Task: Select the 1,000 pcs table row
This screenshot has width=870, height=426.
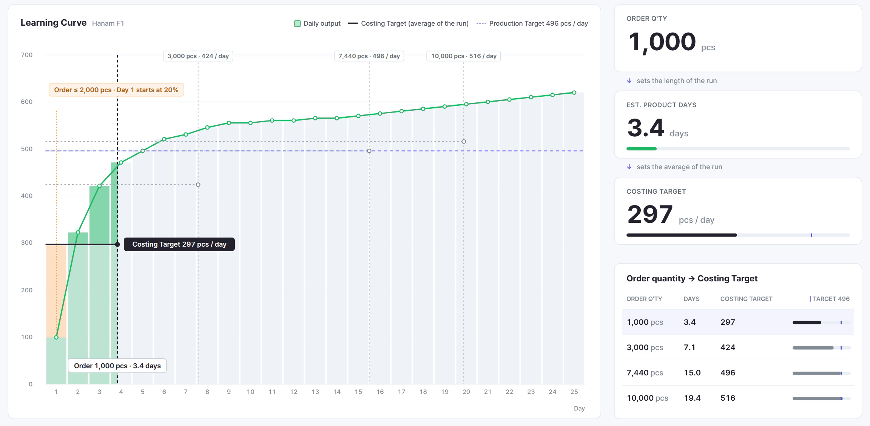Action: 738,322
